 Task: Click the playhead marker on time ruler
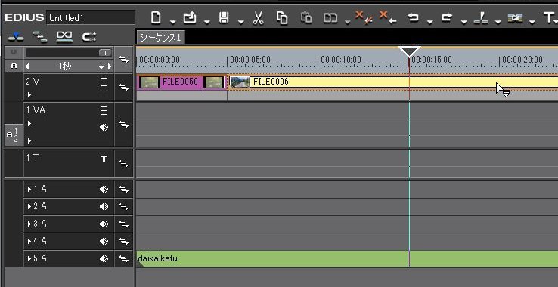(x=409, y=52)
